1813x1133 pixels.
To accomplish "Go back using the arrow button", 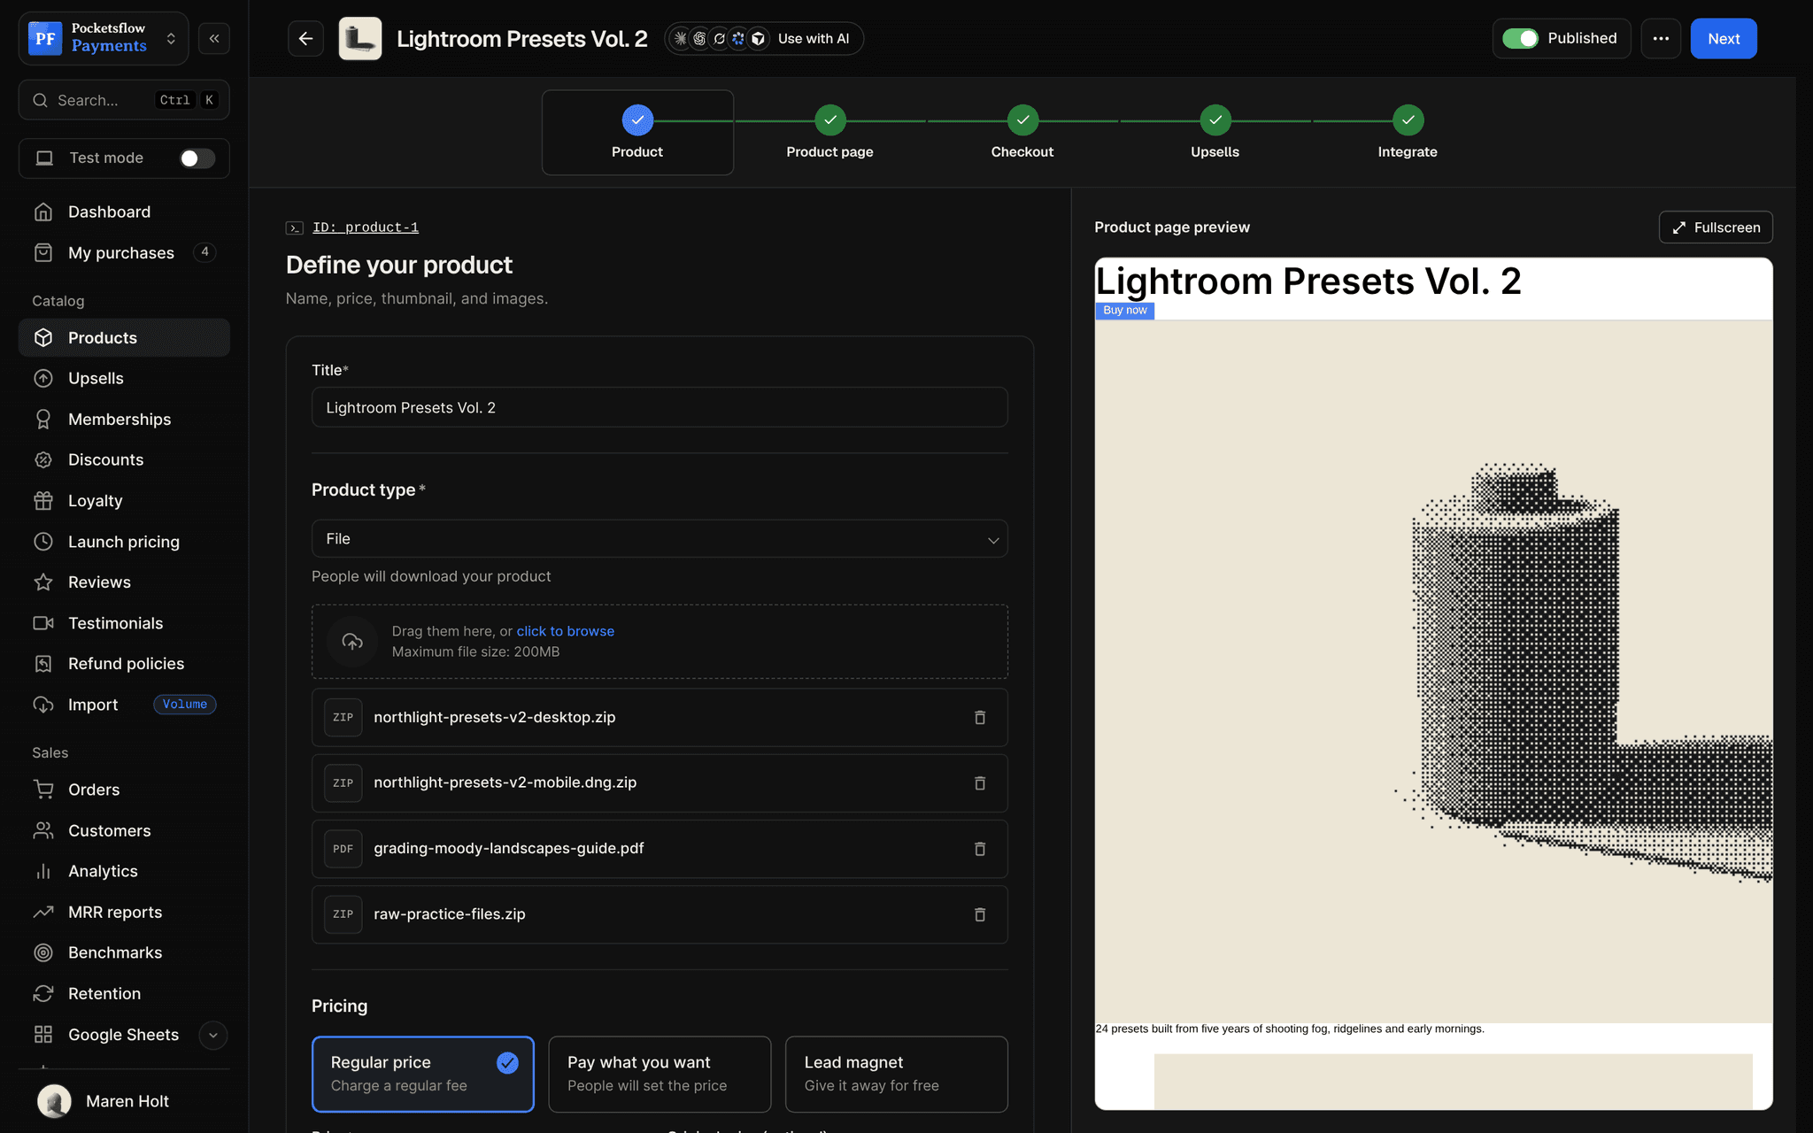I will pos(305,38).
